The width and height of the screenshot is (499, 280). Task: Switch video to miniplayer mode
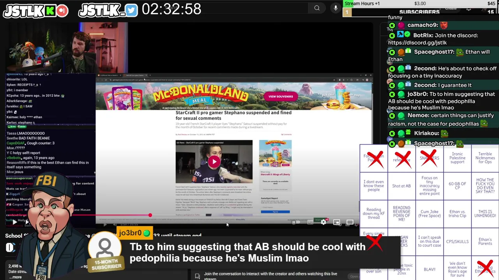pyautogui.click(x=336, y=222)
